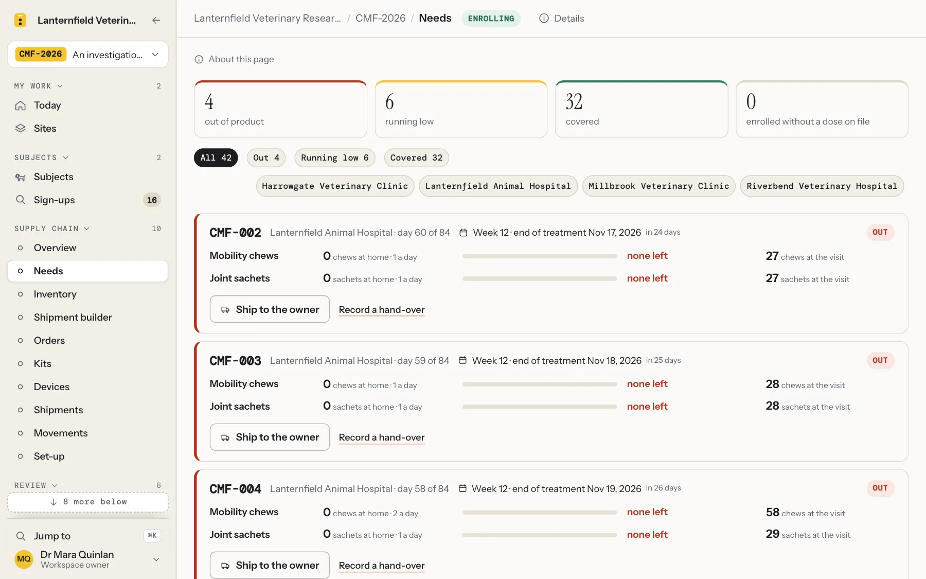The width and height of the screenshot is (926, 579).
Task: Open Today via its home icon
Action: click(21, 106)
